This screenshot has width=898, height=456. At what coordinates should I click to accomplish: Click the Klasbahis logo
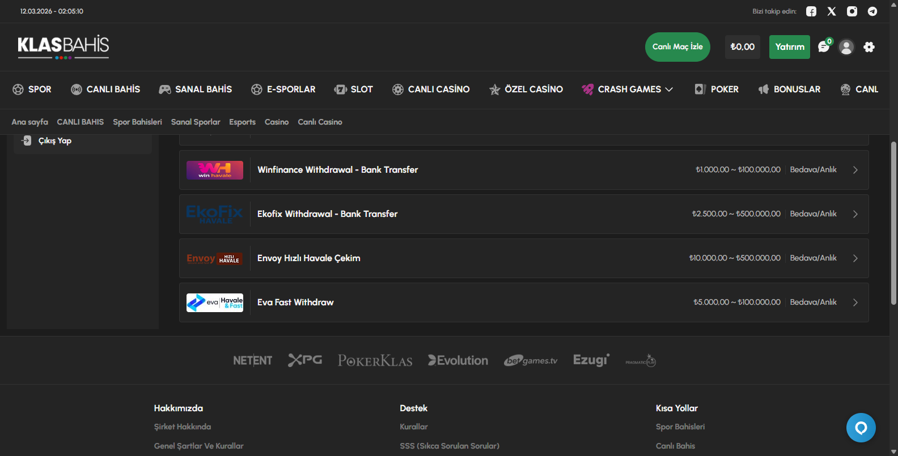[x=63, y=46]
